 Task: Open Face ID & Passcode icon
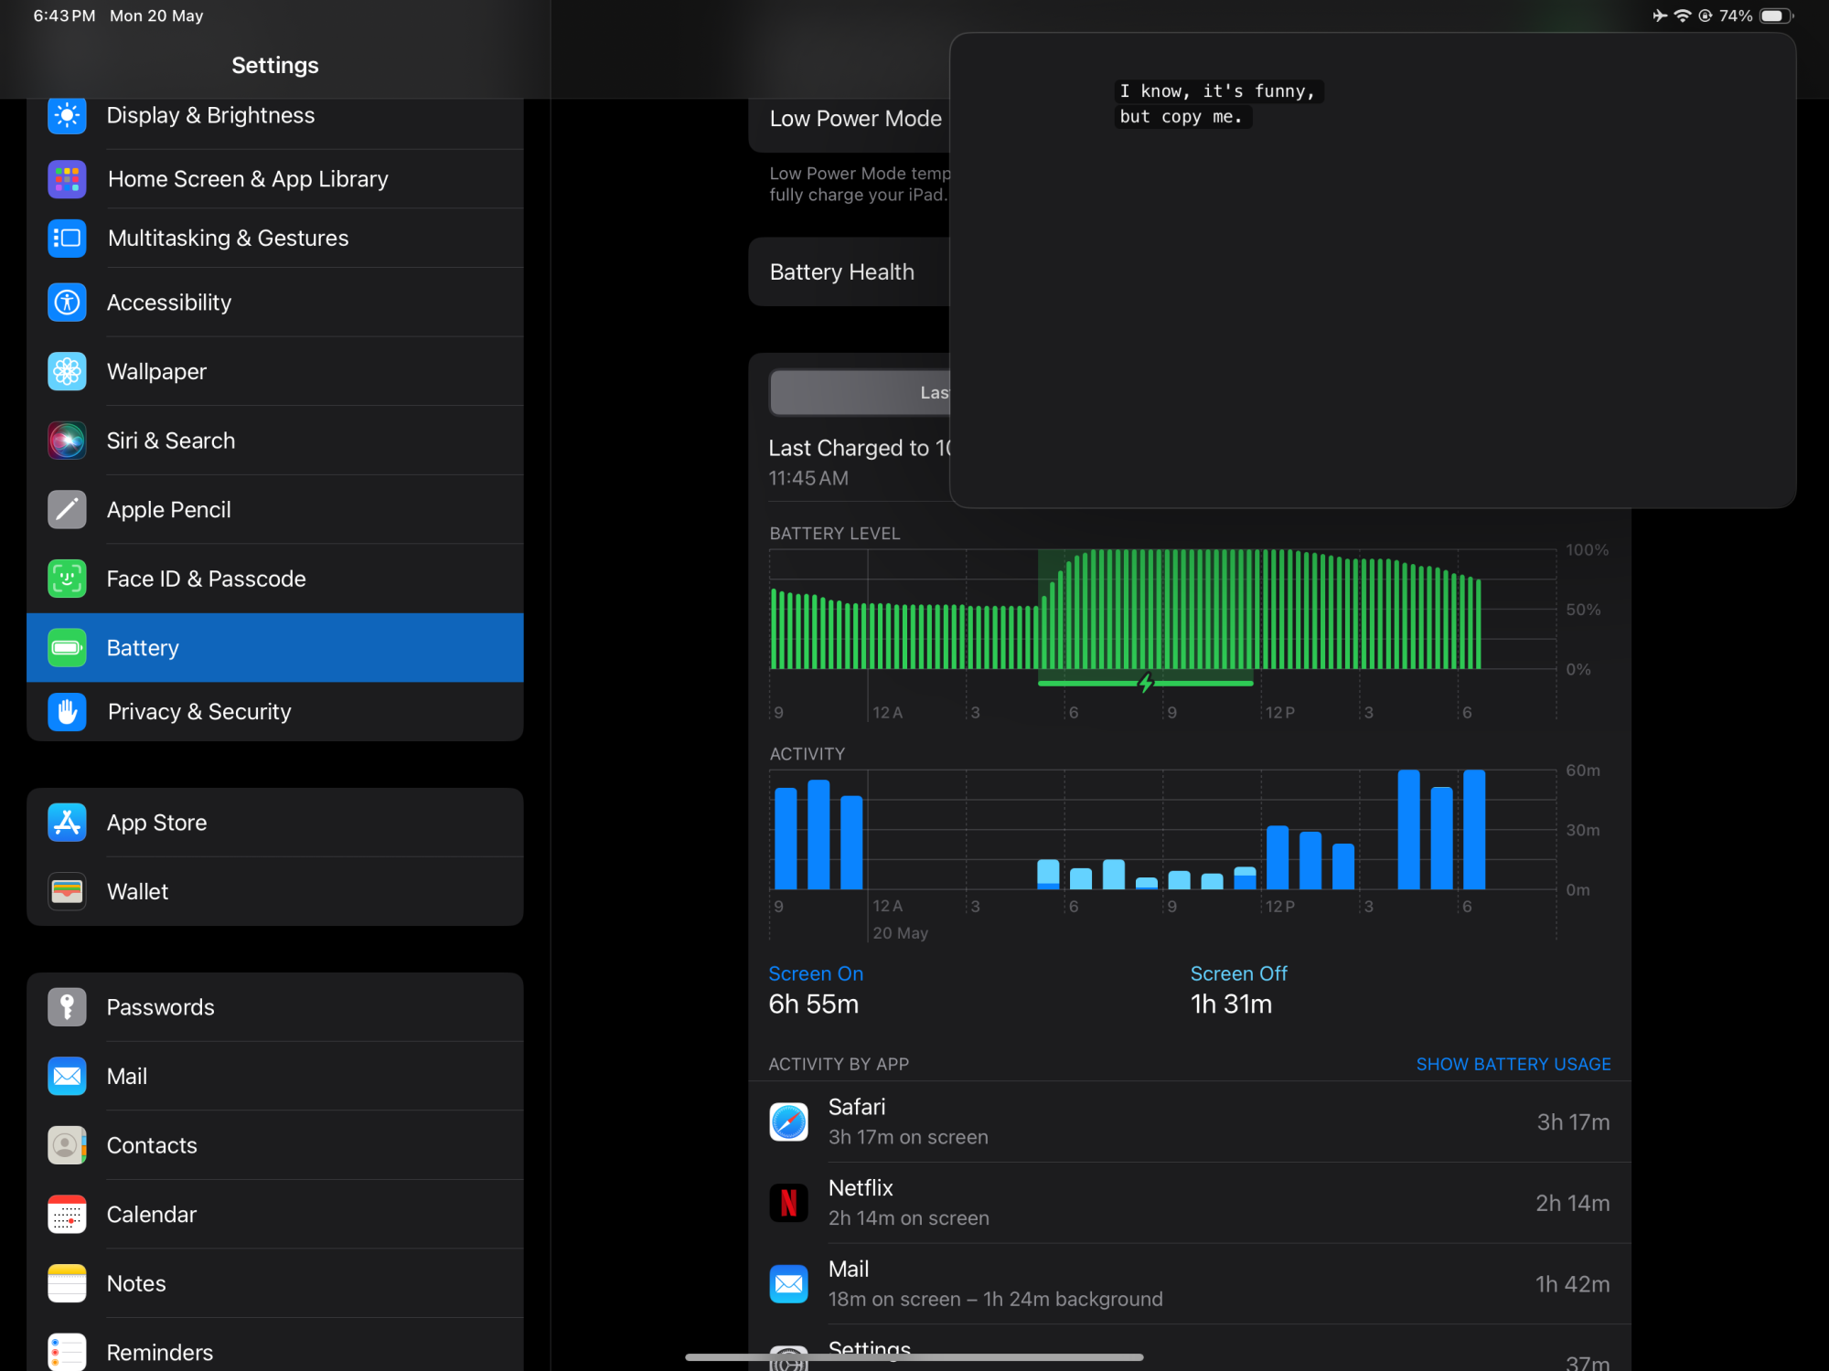coord(67,579)
